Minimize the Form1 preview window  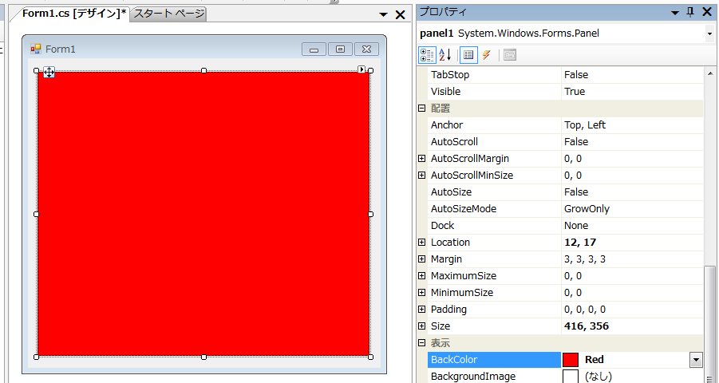tap(314, 49)
